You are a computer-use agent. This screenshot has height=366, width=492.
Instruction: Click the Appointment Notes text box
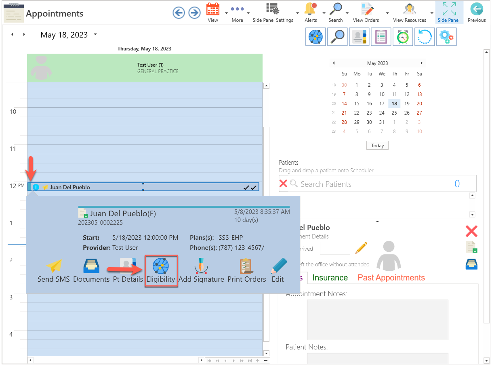pyautogui.click(x=377, y=320)
